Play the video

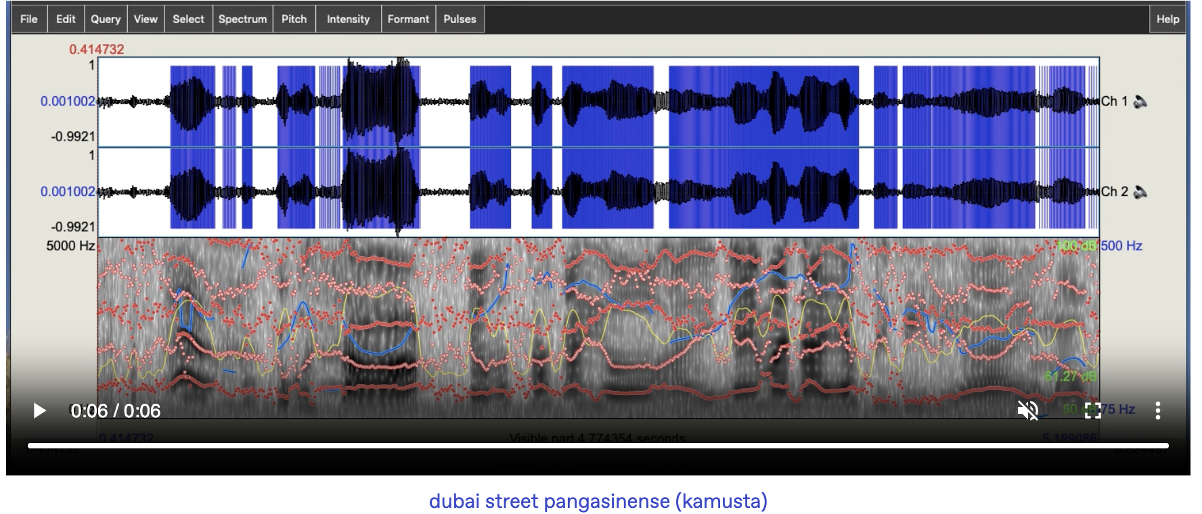[39, 411]
